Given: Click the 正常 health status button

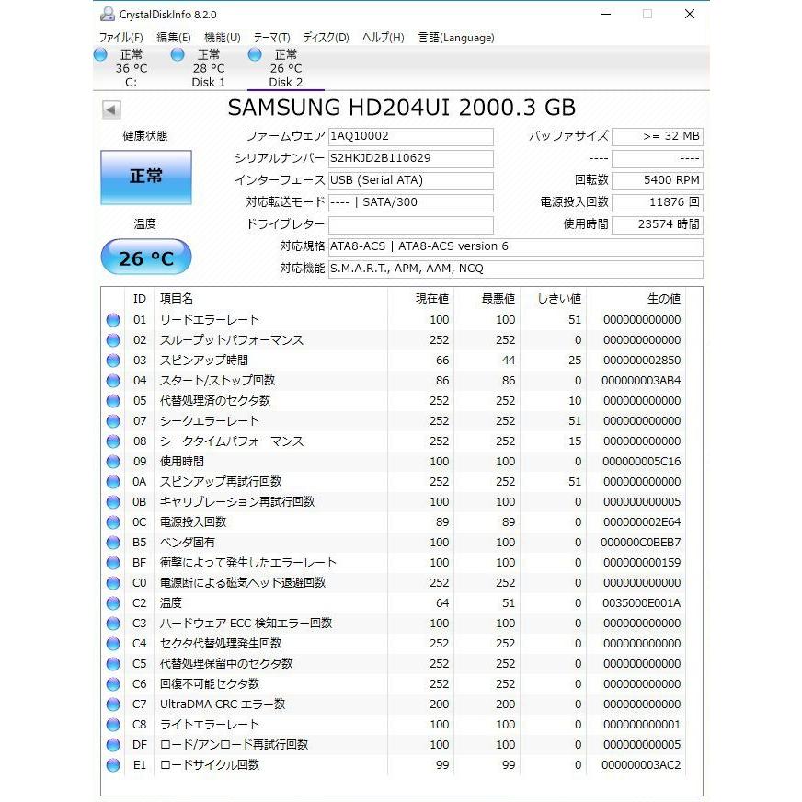Looking at the screenshot, I should [145, 177].
